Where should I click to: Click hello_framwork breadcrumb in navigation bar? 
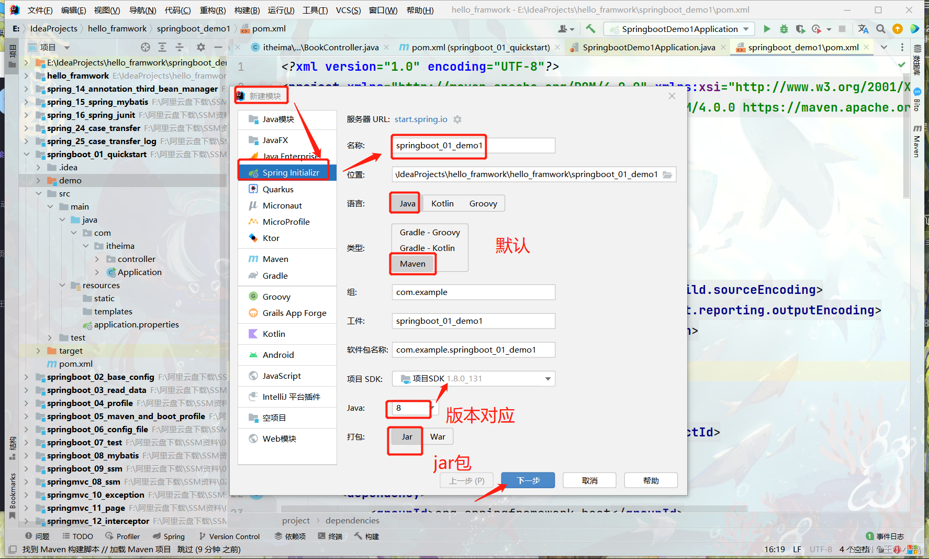click(117, 28)
